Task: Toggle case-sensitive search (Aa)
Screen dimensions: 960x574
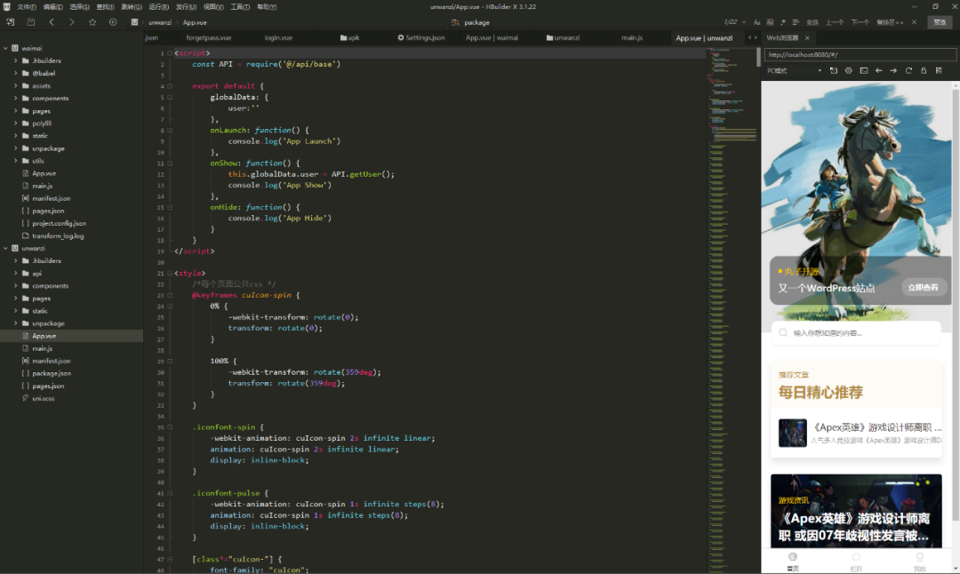Action: (757, 22)
